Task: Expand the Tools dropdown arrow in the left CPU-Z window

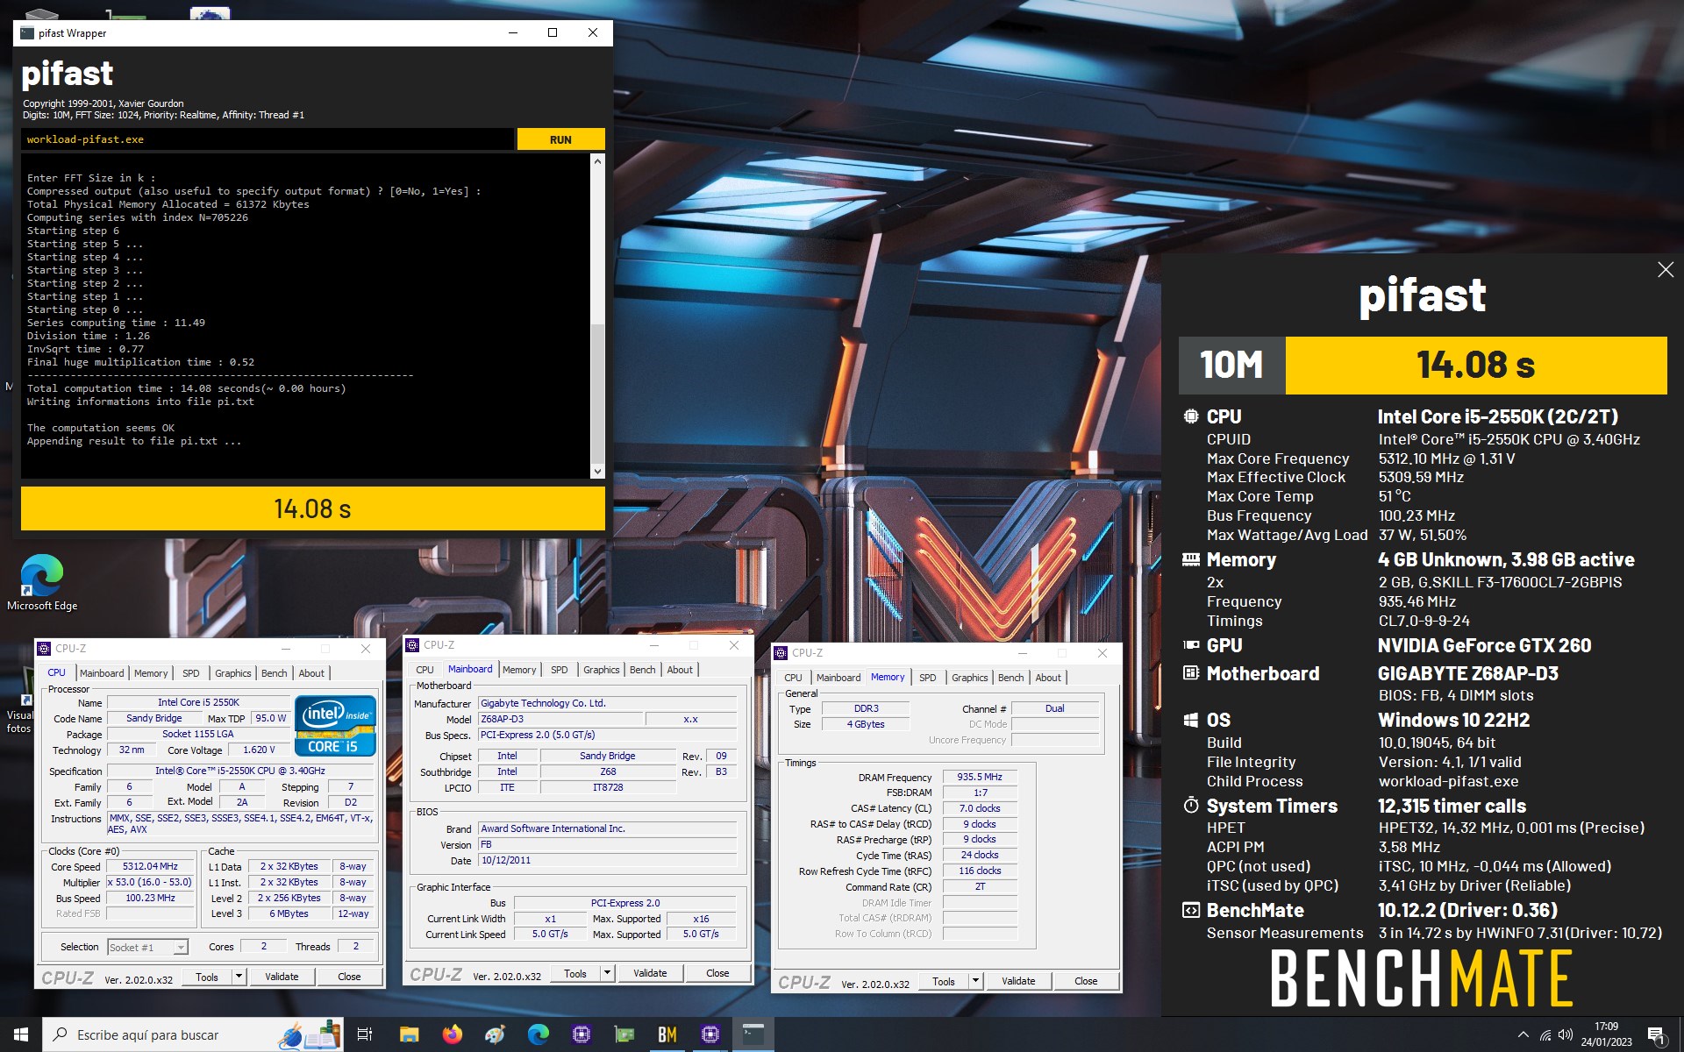Action: point(238,977)
